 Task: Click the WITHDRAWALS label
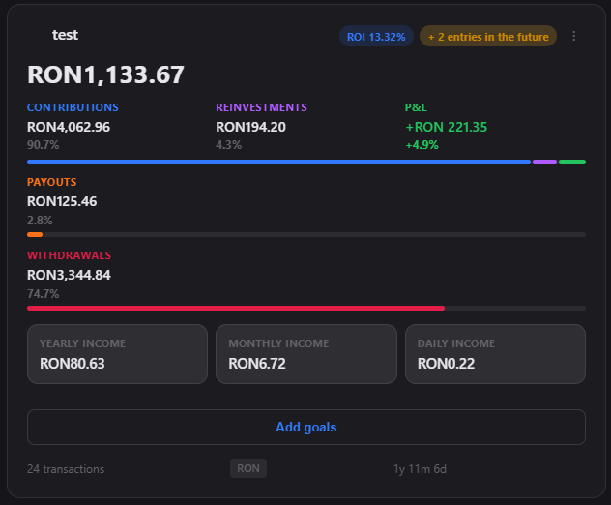pos(70,255)
